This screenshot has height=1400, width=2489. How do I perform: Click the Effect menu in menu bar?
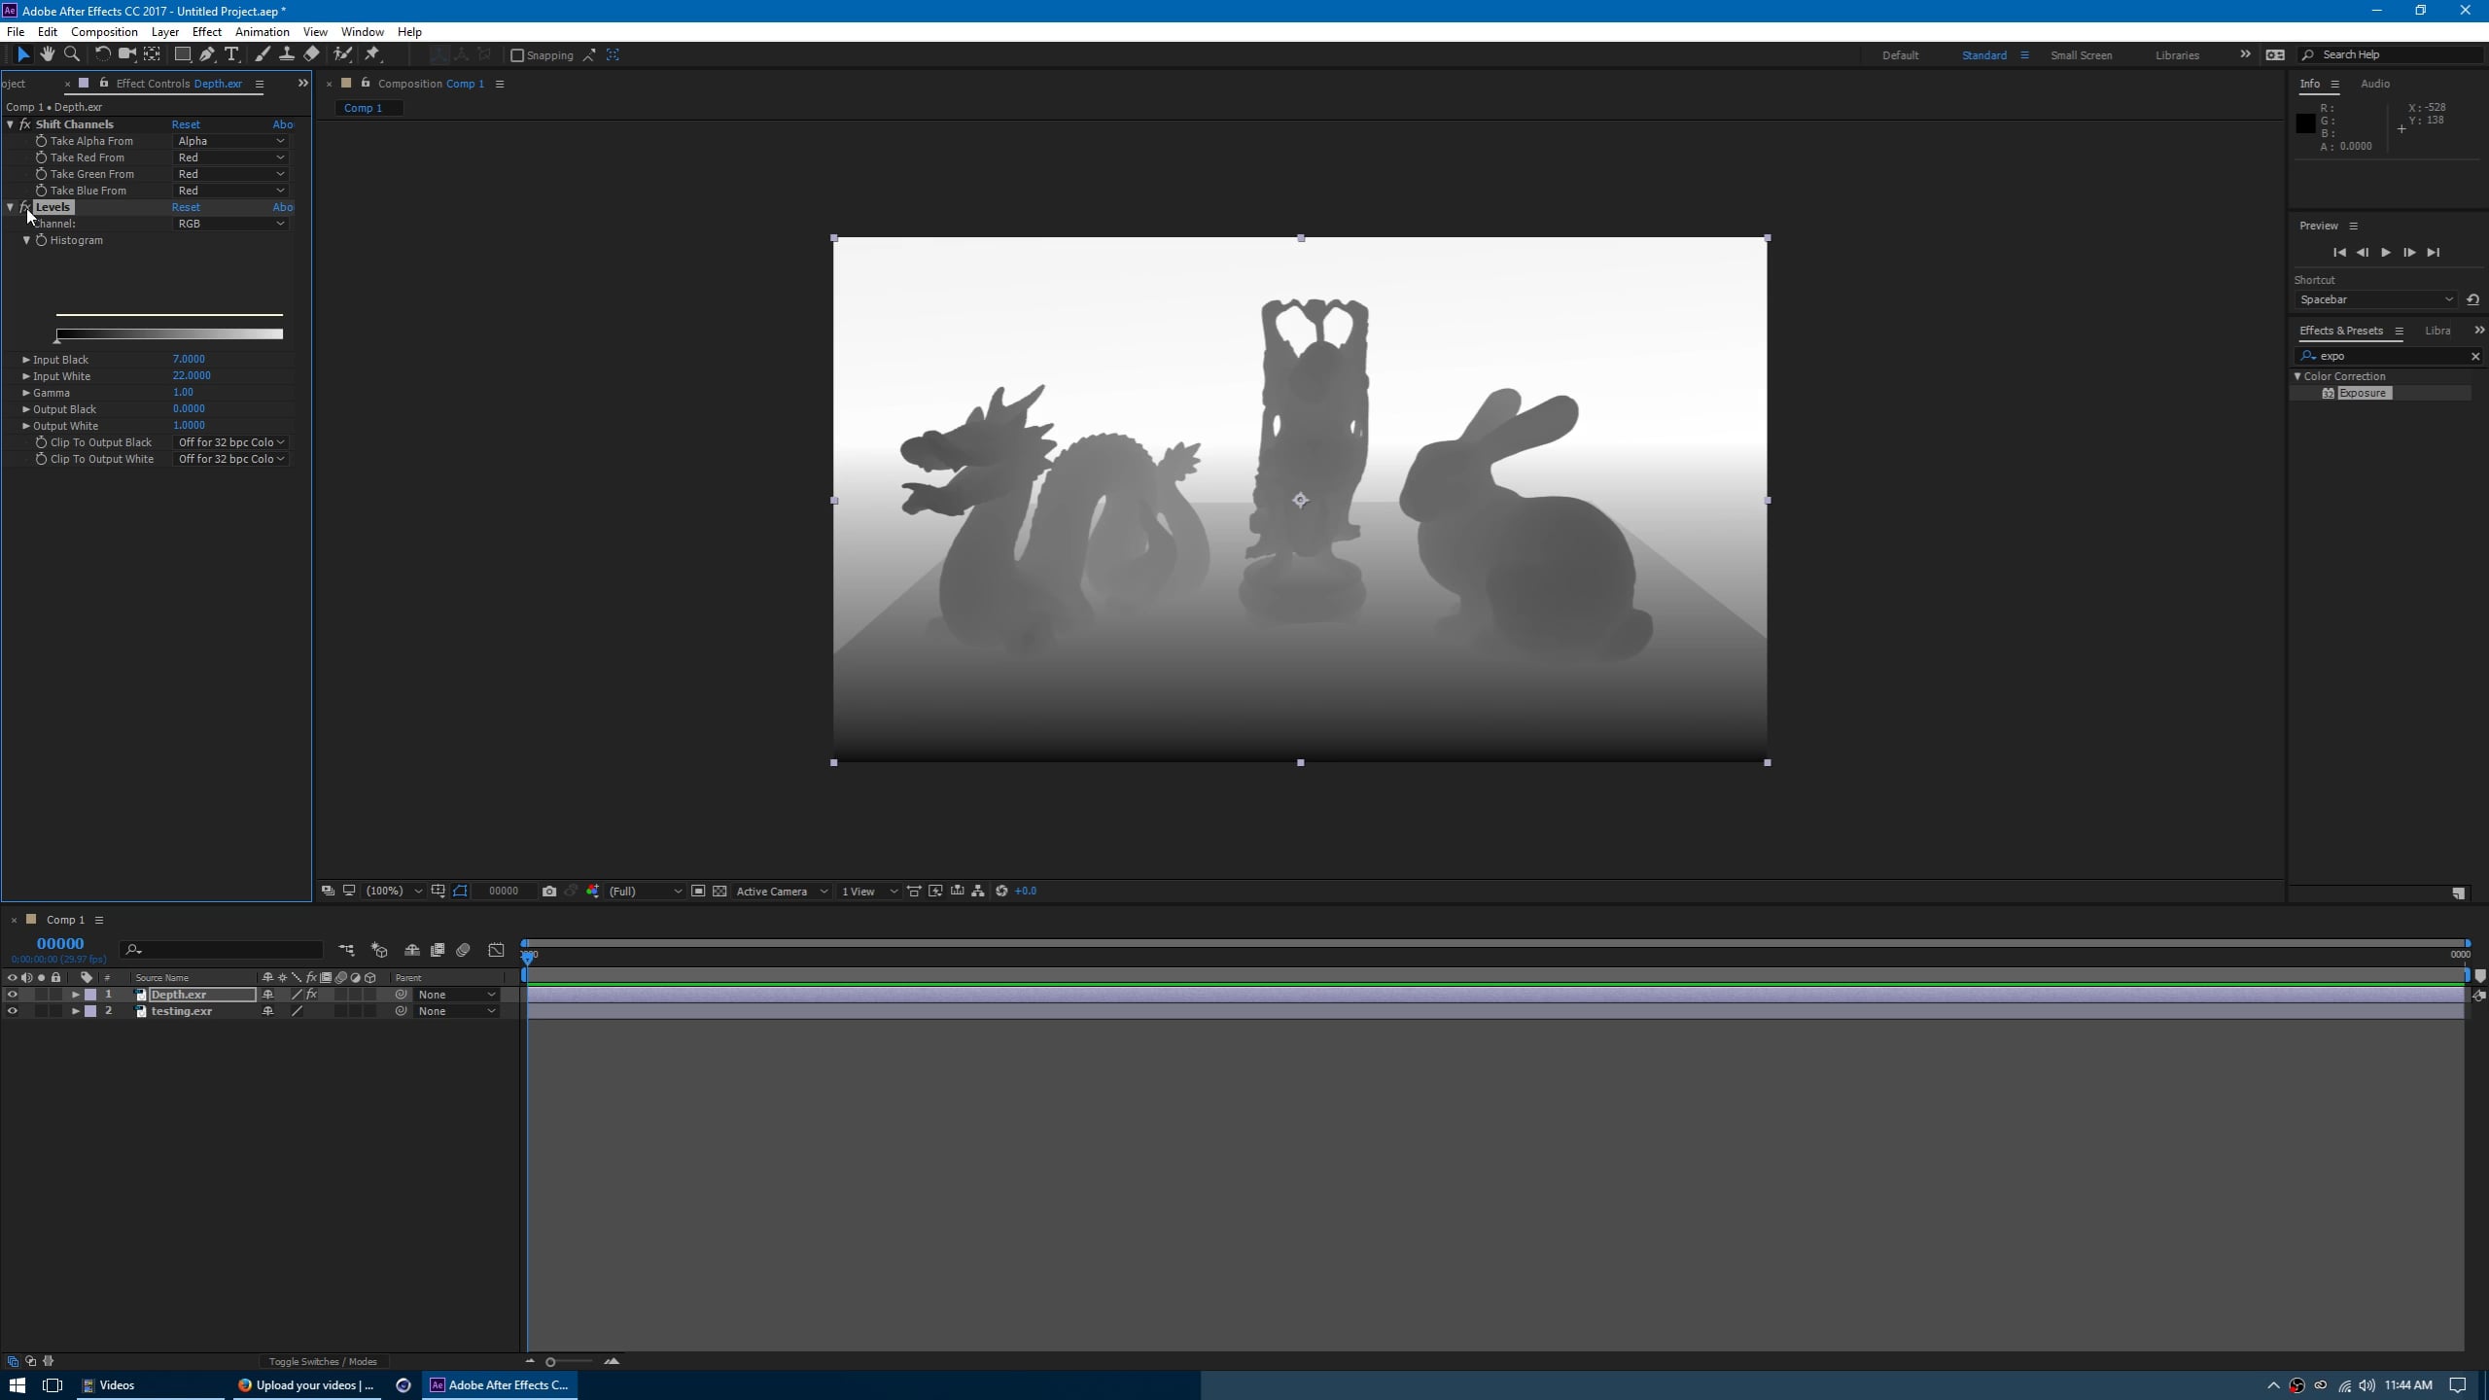tap(205, 31)
